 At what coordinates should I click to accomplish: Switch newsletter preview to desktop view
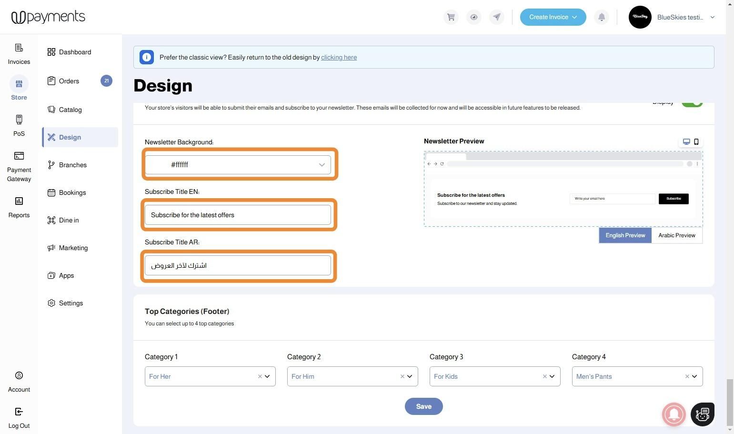coord(686,141)
